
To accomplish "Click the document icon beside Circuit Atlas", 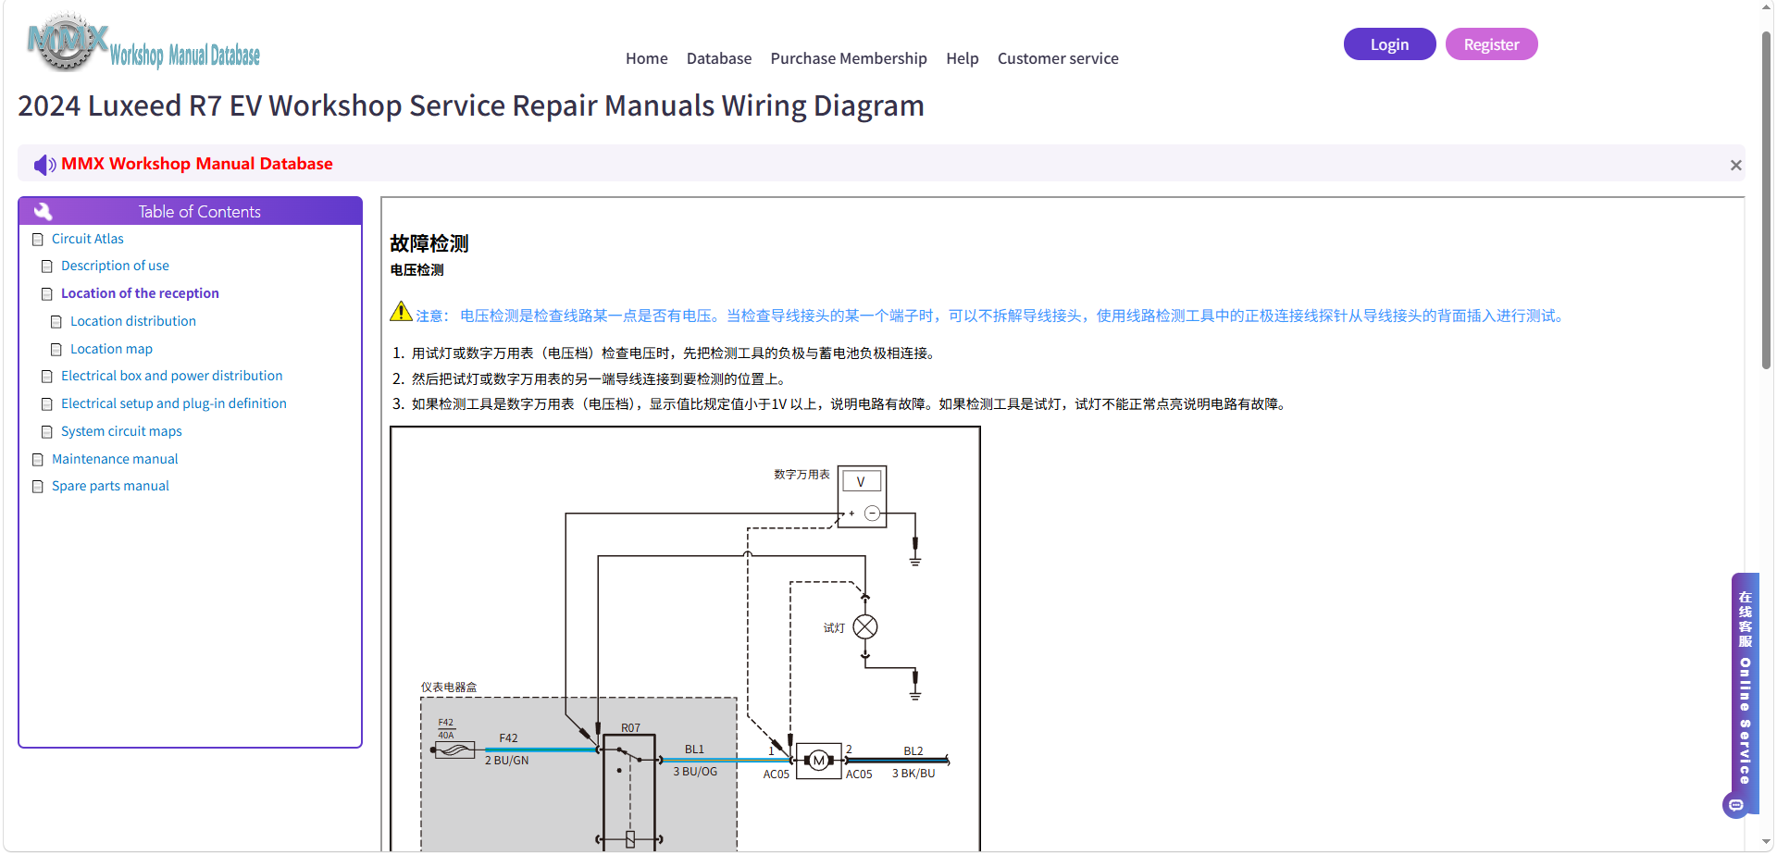I will [x=38, y=240].
